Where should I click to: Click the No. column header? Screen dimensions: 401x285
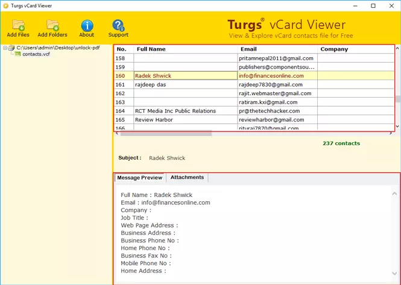point(122,49)
